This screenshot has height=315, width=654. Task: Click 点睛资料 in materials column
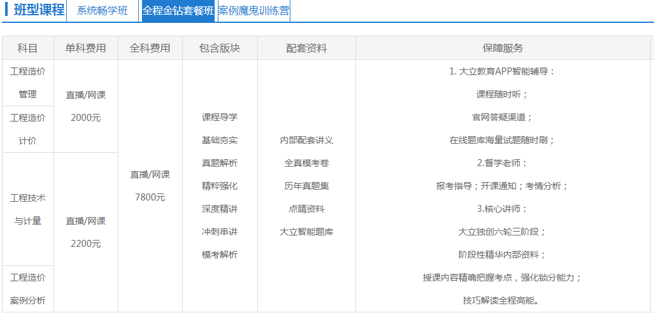coord(306,209)
